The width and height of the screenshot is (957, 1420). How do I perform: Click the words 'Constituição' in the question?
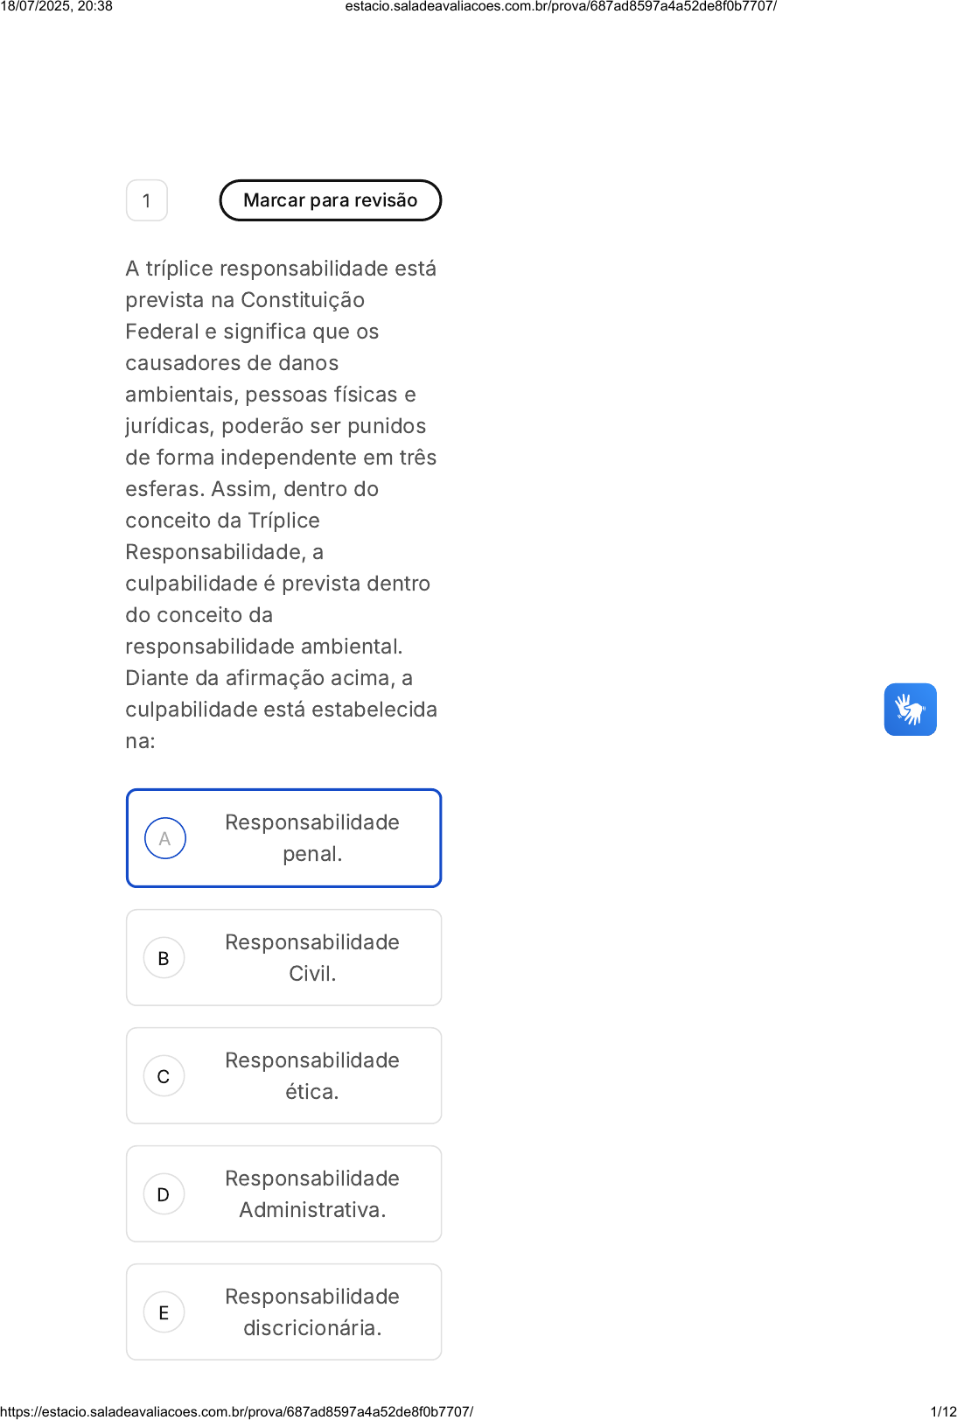click(x=303, y=300)
